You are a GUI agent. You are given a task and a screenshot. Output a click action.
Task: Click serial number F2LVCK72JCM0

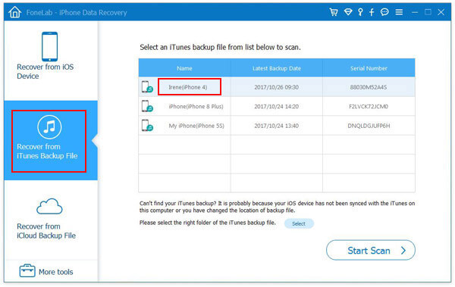pyautogui.click(x=369, y=106)
